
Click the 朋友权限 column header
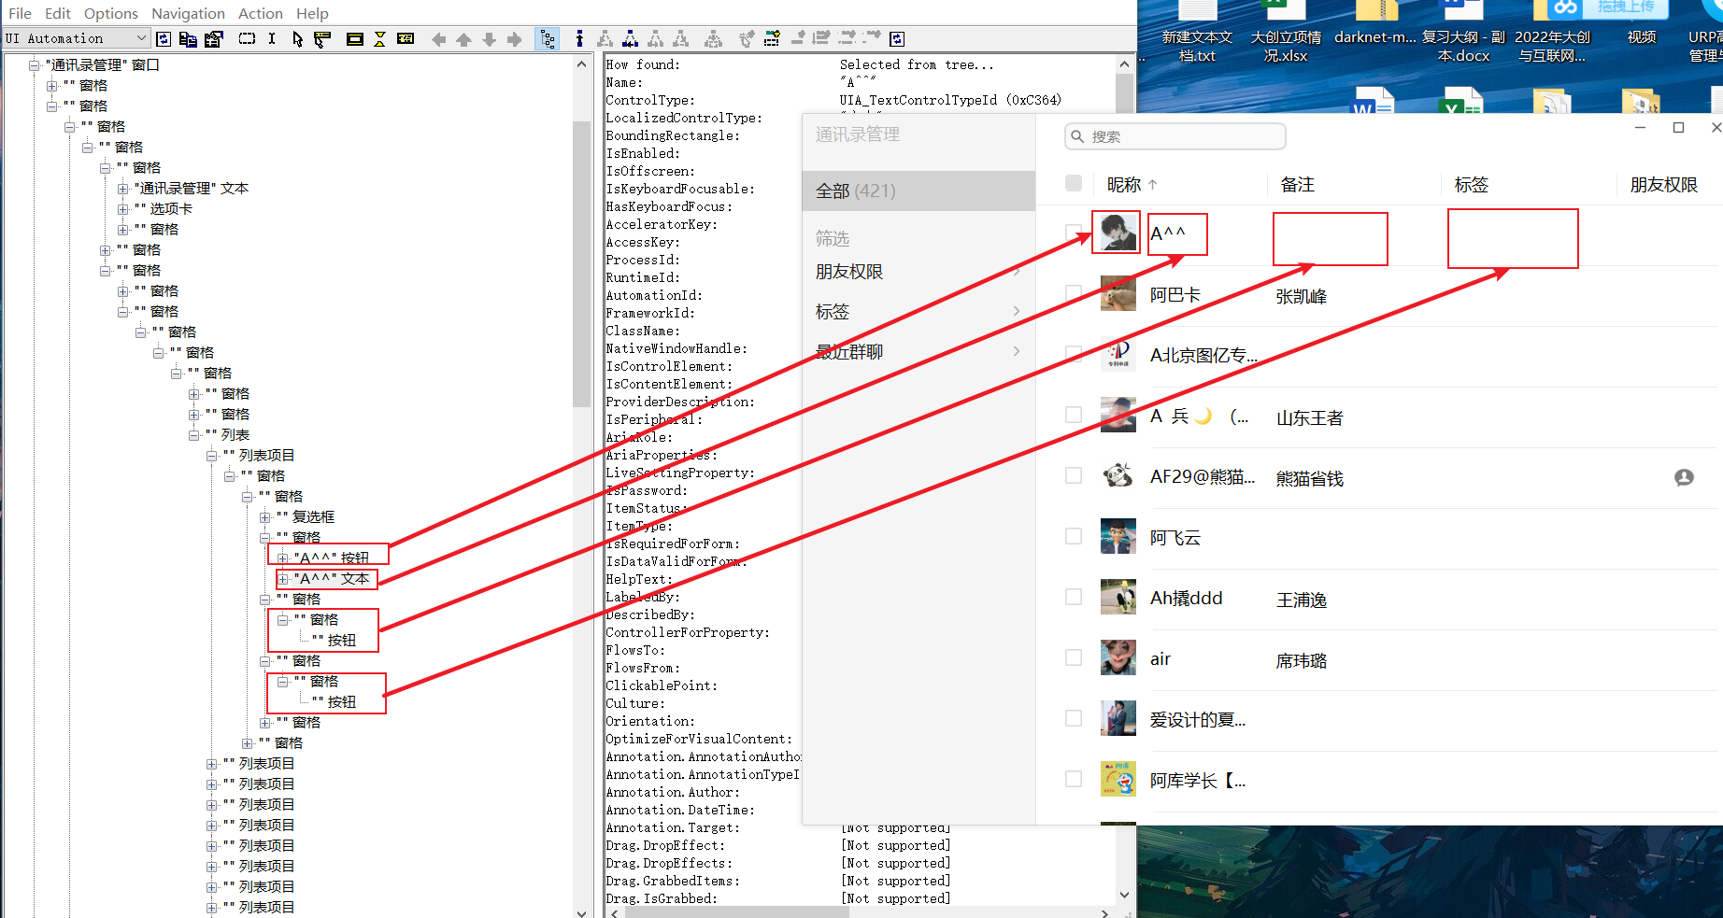(x=1664, y=185)
